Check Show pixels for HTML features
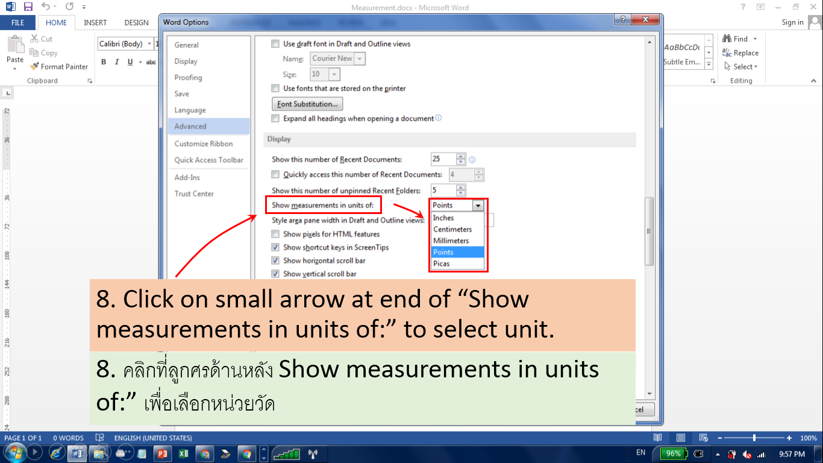Viewport: 823px width, 463px height. [275, 234]
